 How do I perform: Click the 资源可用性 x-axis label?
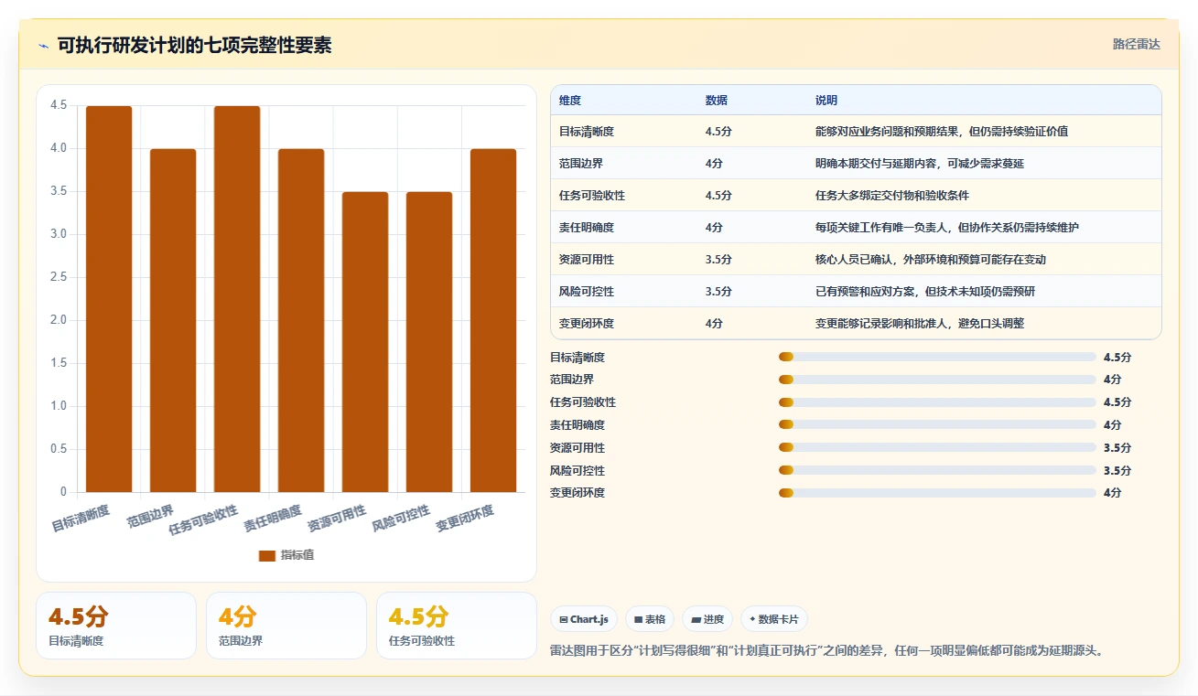337,519
